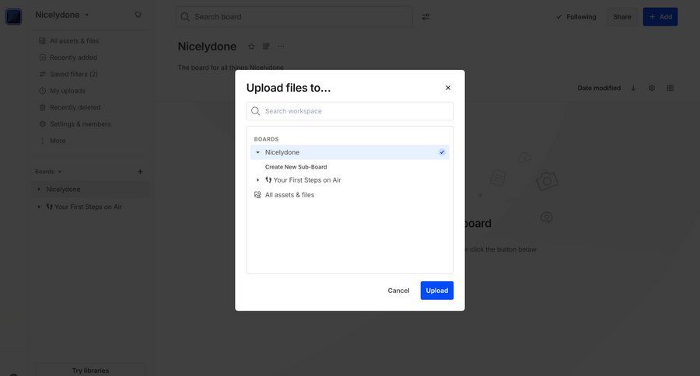Toggle Following on the board
700x376 pixels.
click(576, 17)
